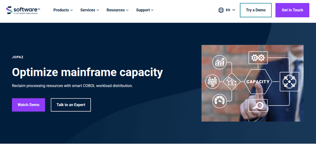Viewport: 316px width, 146px height.
Task: Click the globe language icon
Action: (221, 10)
